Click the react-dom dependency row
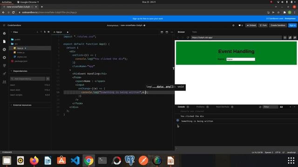 (x=30, y=90)
